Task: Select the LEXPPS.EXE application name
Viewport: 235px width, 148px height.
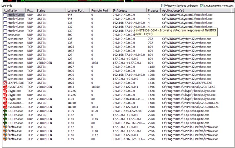Action: 16,83
